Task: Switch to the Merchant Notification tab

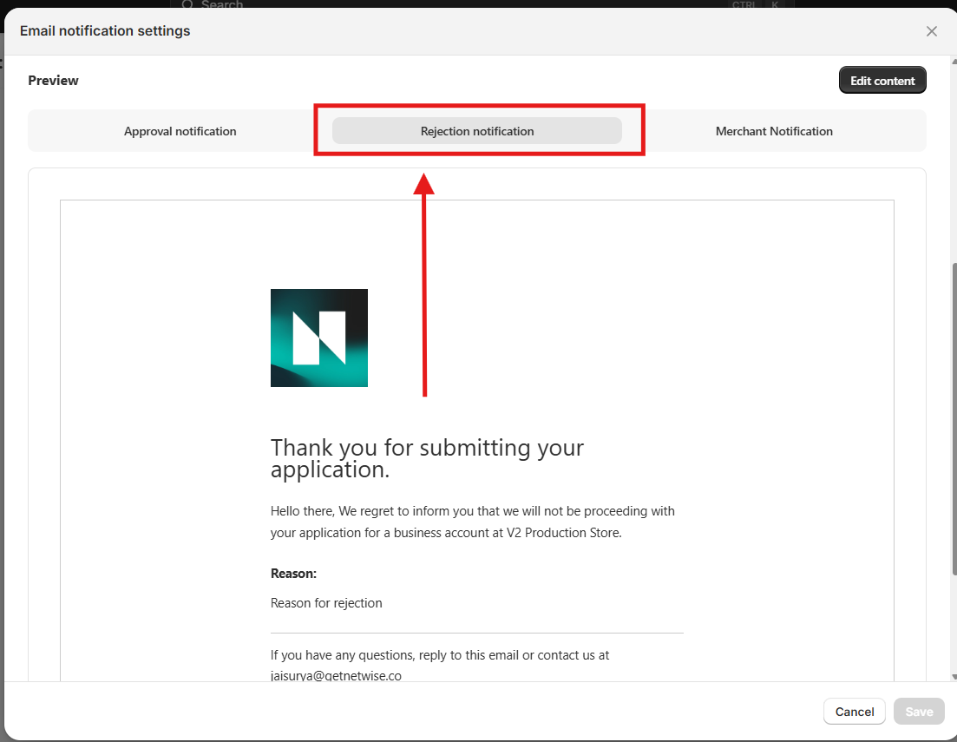Action: (774, 131)
